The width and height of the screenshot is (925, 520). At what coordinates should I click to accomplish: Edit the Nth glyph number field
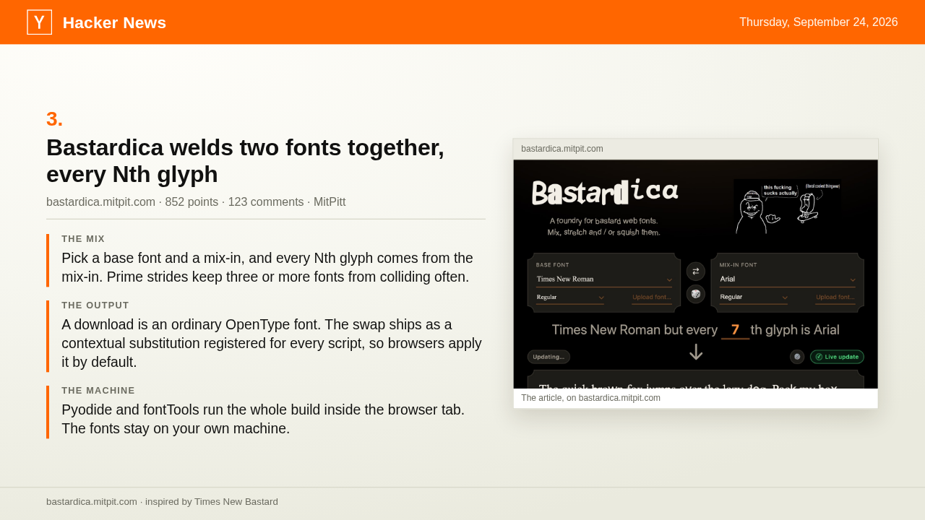coord(735,330)
